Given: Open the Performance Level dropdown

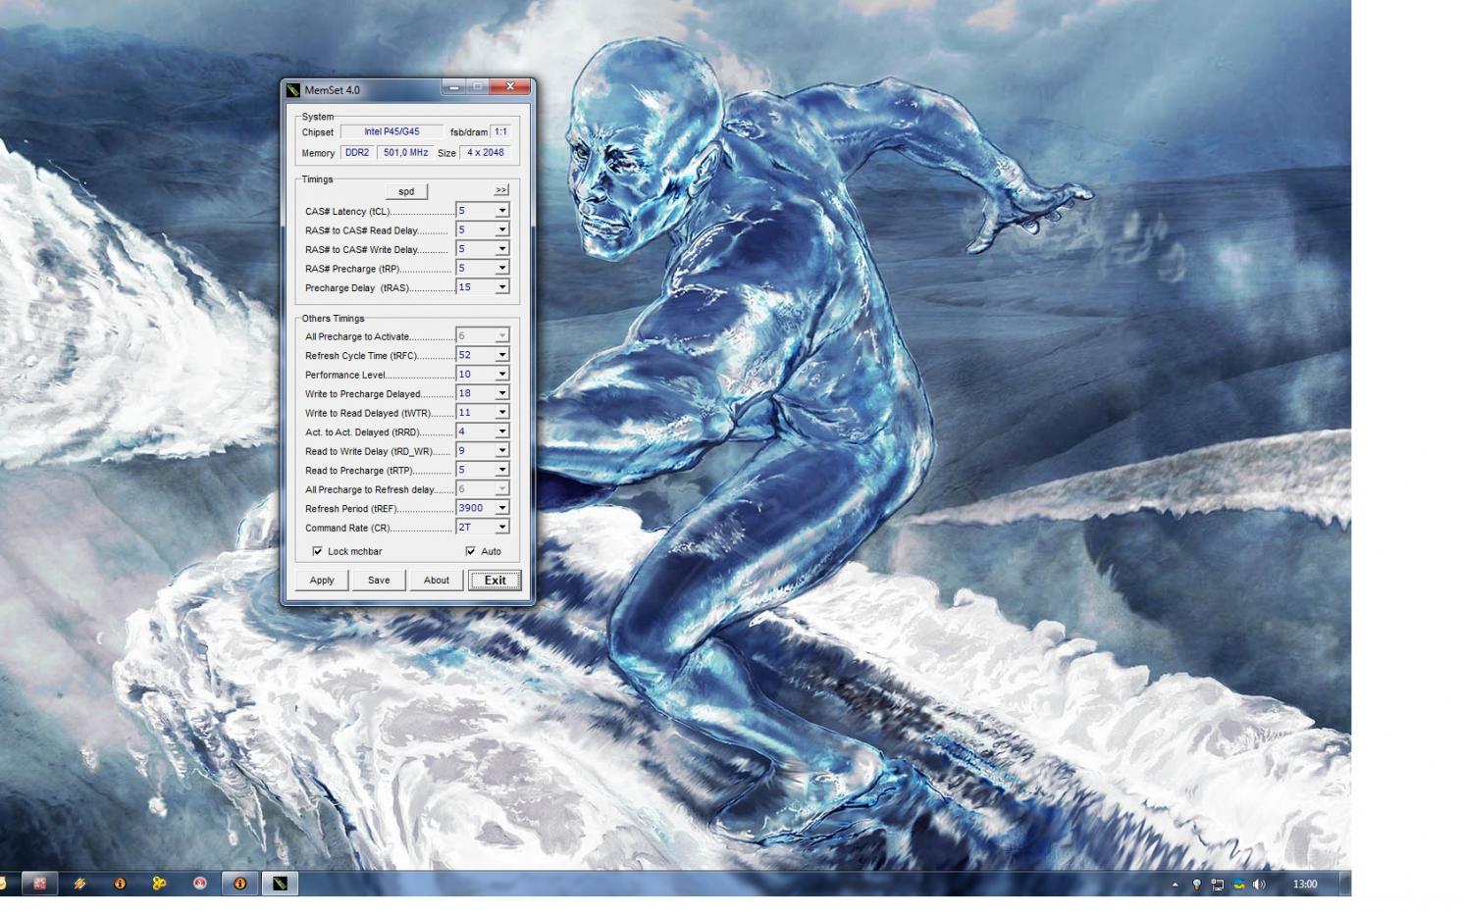Looking at the screenshot, I should coord(502,374).
